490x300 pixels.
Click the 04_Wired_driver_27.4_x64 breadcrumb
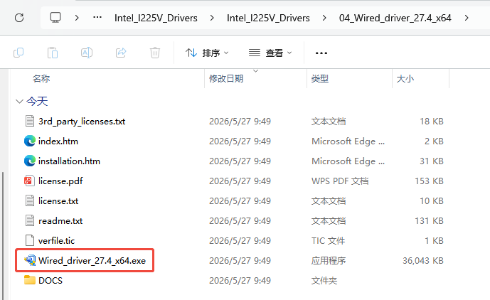(x=395, y=18)
